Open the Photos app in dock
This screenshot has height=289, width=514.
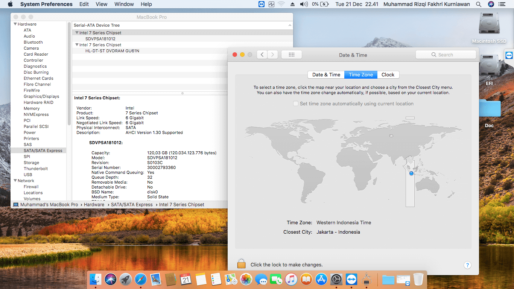tap(246, 279)
